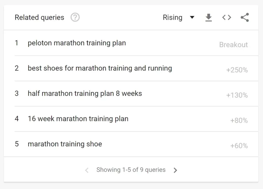
Task: Open the marathon training shoe query
Action: [x=65, y=144]
